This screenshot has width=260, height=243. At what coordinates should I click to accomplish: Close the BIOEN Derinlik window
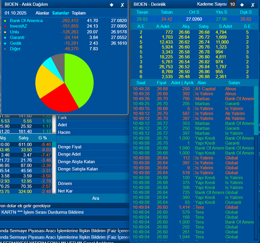point(253,5)
